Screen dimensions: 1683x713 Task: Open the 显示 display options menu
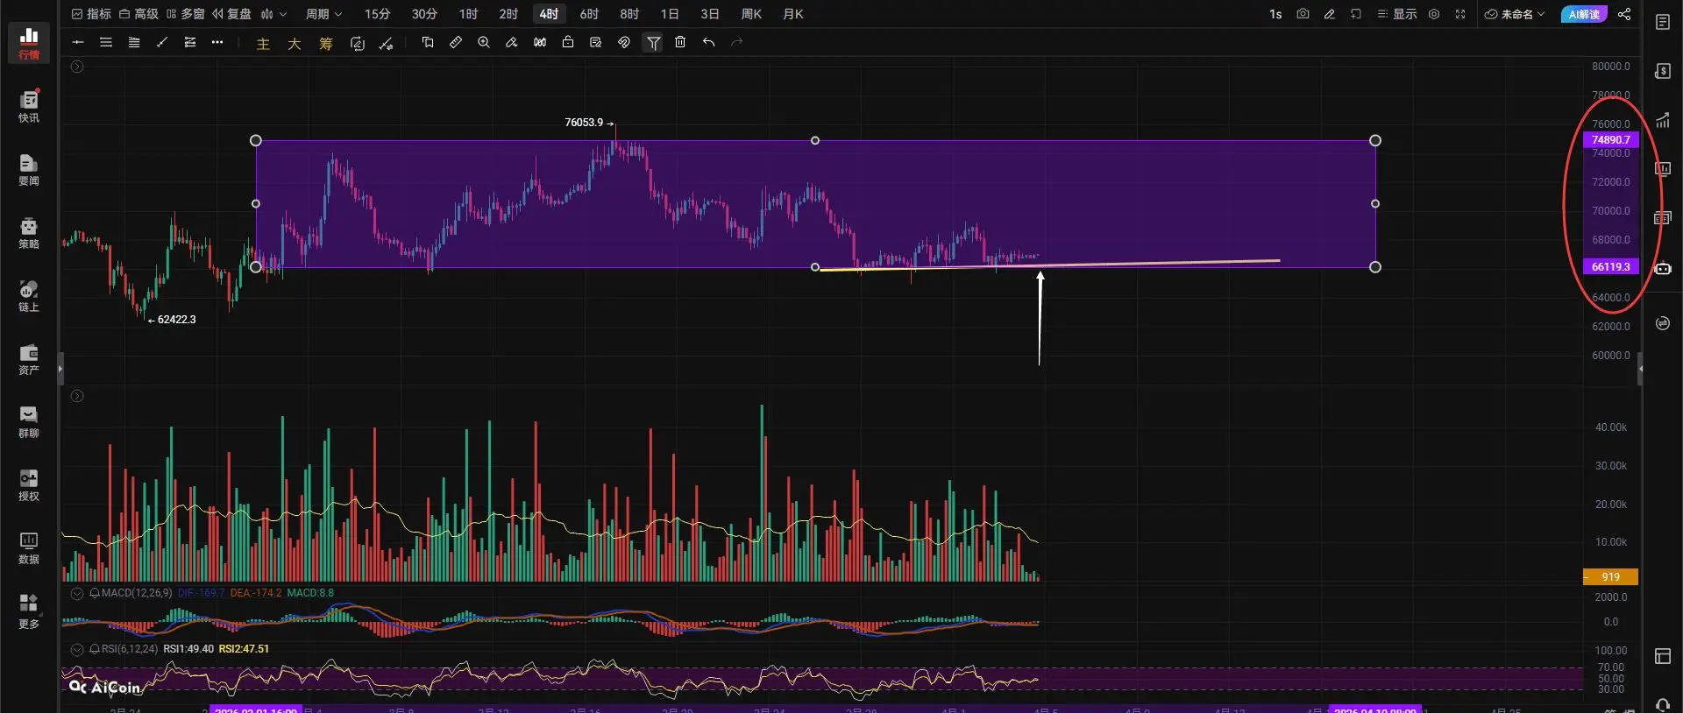click(x=1397, y=14)
